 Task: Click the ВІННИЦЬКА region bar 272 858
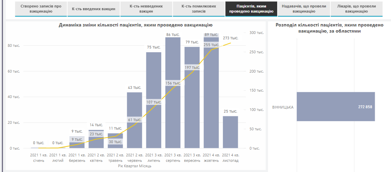pos(335,107)
